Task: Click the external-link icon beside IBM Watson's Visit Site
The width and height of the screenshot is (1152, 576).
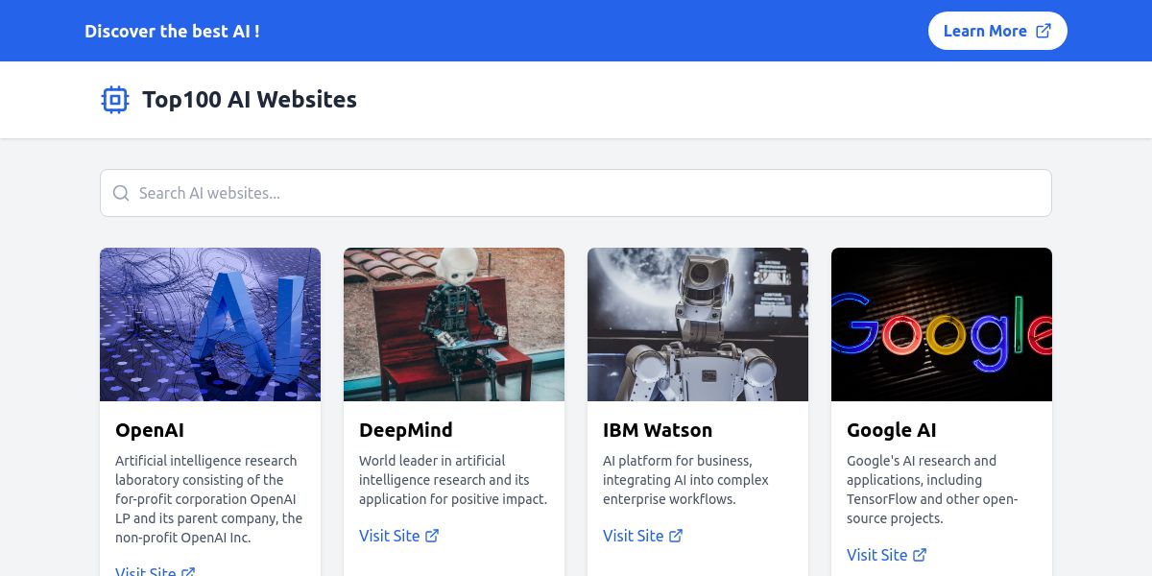Action: click(676, 536)
